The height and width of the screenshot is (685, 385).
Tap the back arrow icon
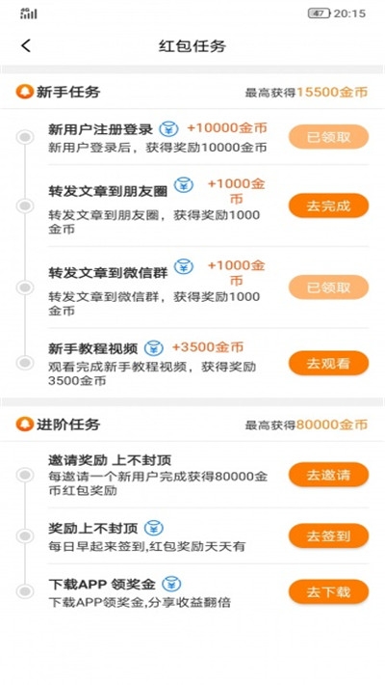coord(26,45)
